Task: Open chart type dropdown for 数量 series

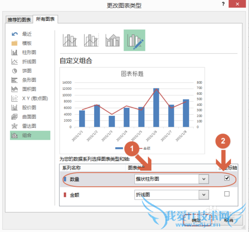Action: click(x=204, y=179)
